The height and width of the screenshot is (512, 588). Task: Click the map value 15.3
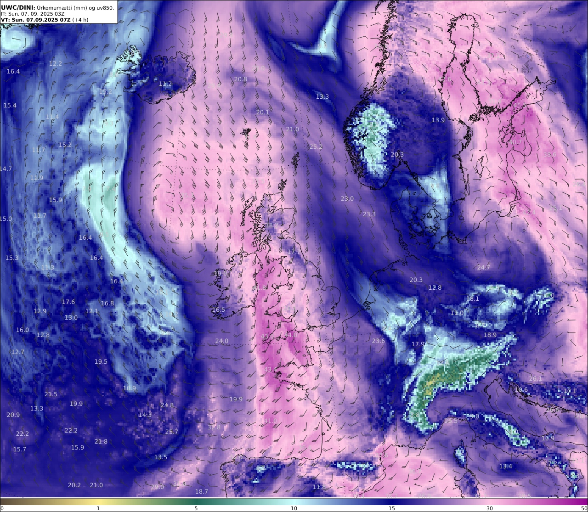(x=12, y=258)
